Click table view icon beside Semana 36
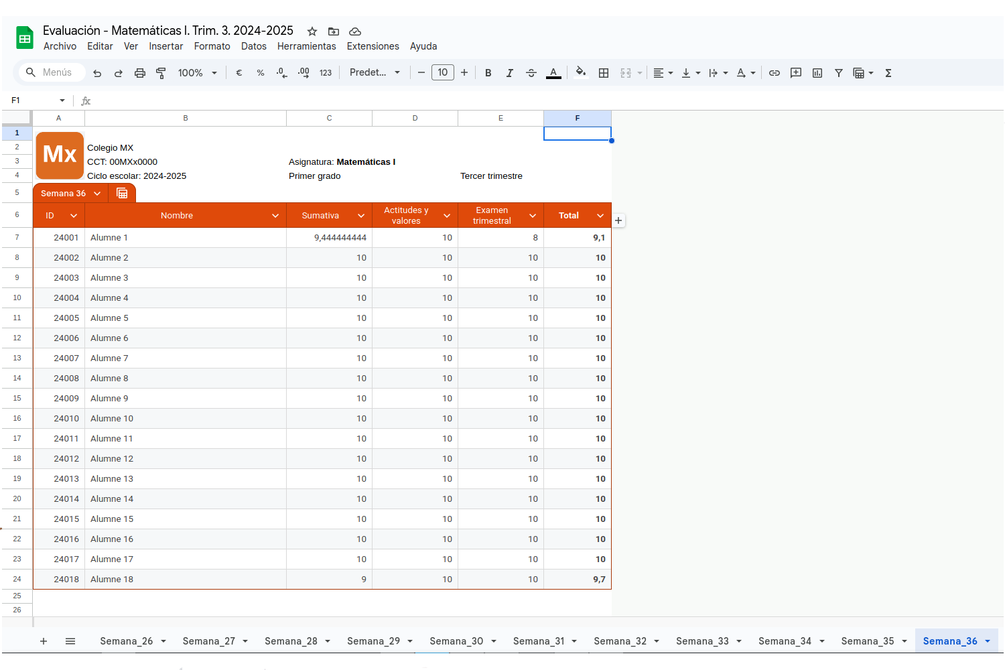This screenshot has width=1005, height=670. [122, 194]
